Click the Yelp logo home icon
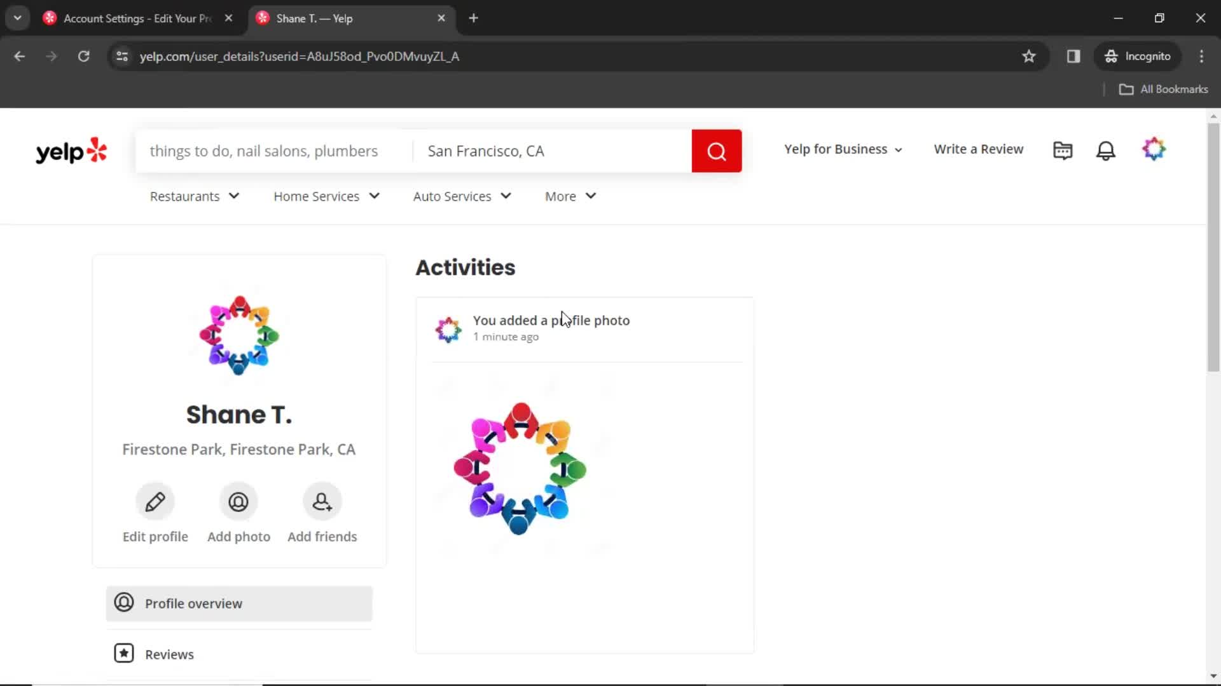Viewport: 1221px width, 686px height. (72, 150)
